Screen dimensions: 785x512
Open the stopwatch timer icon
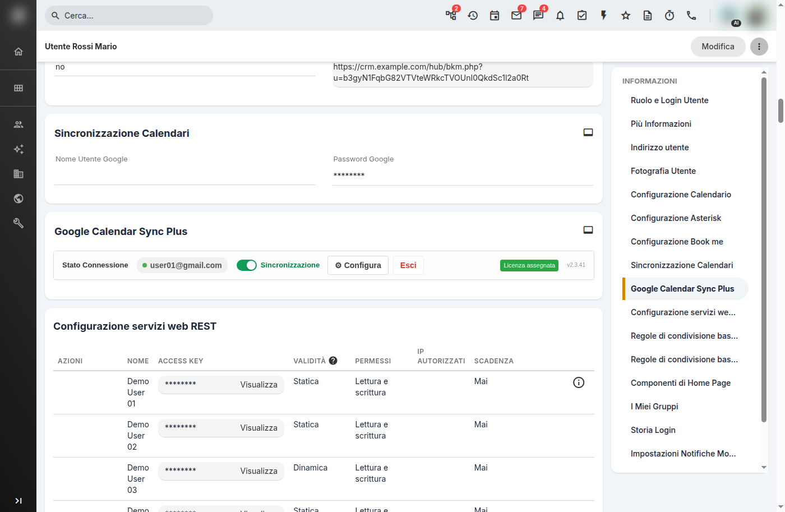point(669,15)
